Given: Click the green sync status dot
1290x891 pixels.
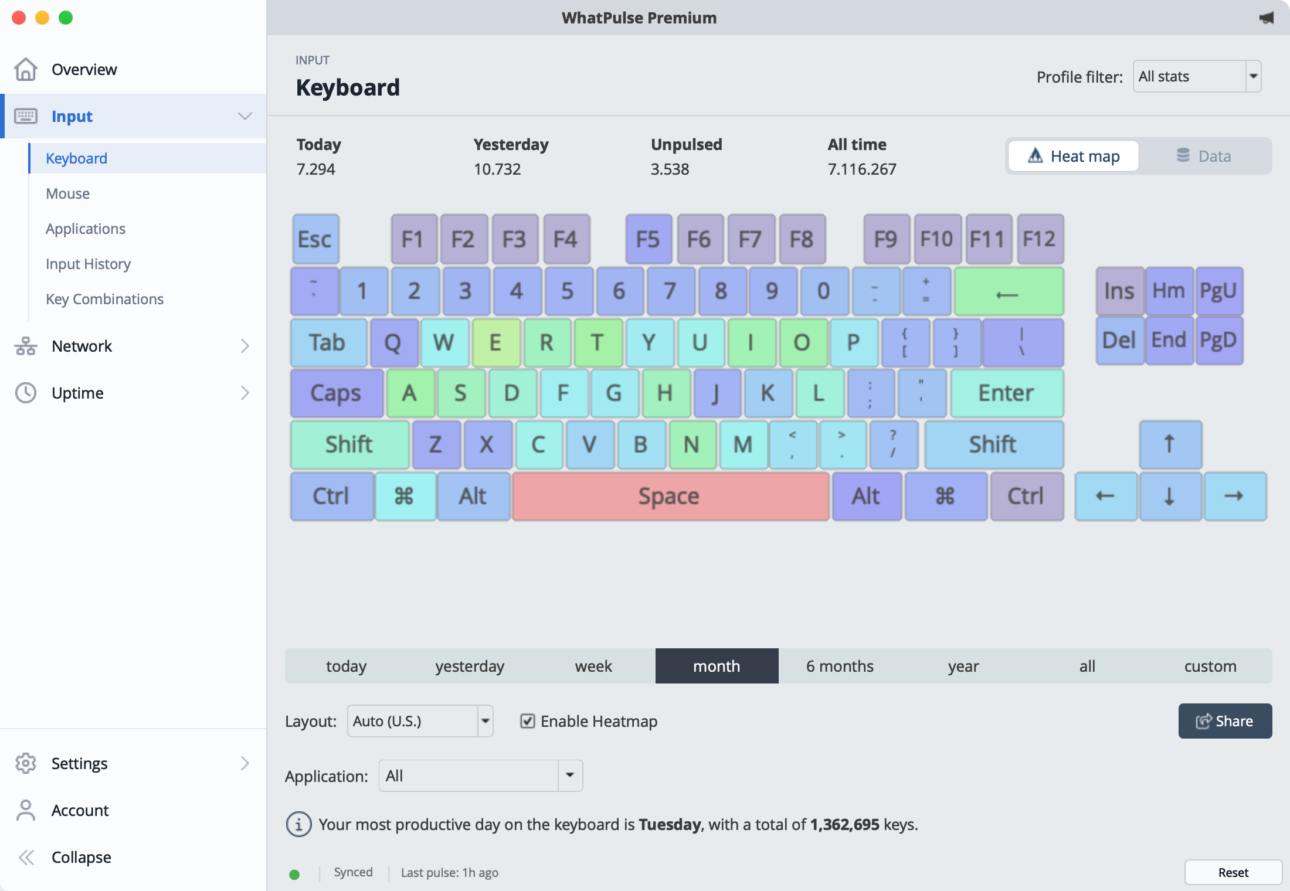Looking at the screenshot, I should click(294, 875).
